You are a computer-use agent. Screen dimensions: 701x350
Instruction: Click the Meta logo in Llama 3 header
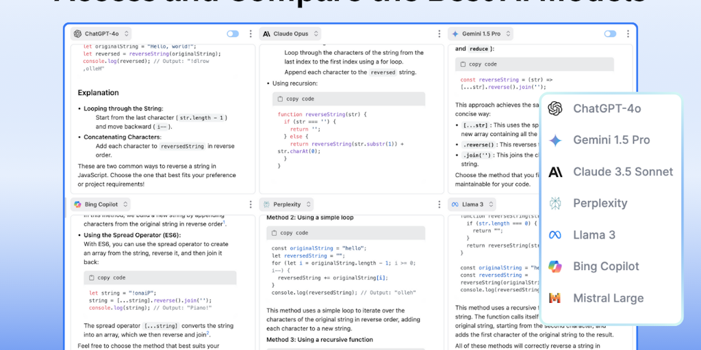tap(455, 204)
